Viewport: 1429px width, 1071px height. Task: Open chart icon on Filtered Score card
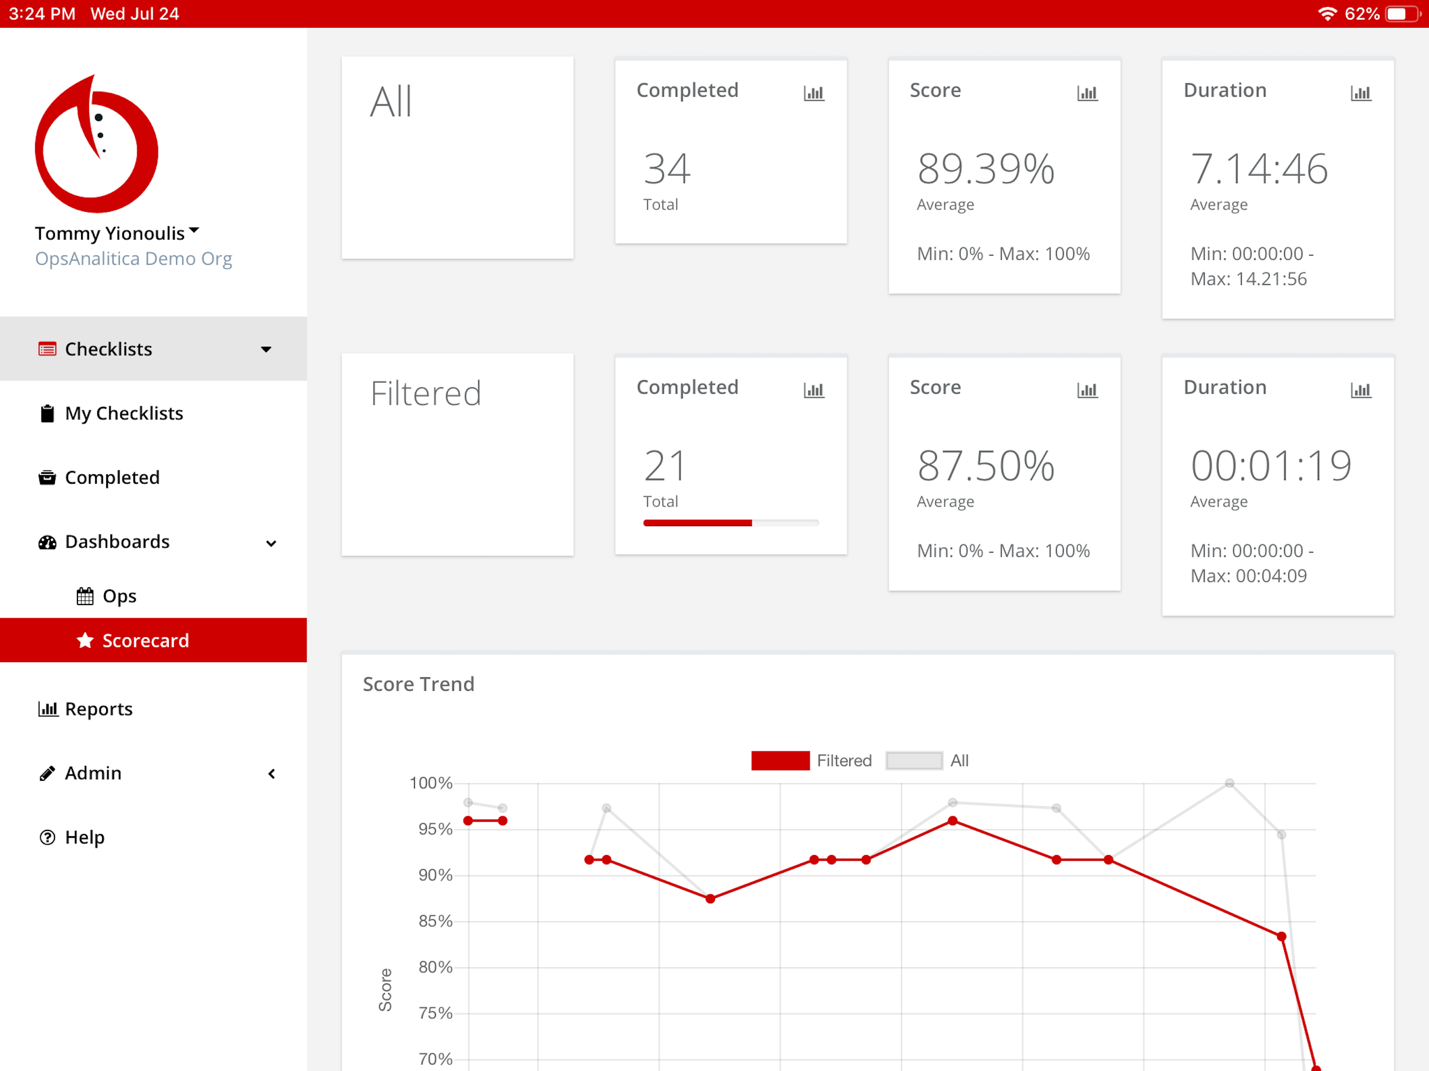pyautogui.click(x=1086, y=390)
